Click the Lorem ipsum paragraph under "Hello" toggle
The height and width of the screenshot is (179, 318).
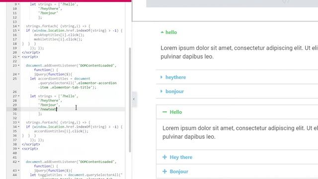click(240, 132)
